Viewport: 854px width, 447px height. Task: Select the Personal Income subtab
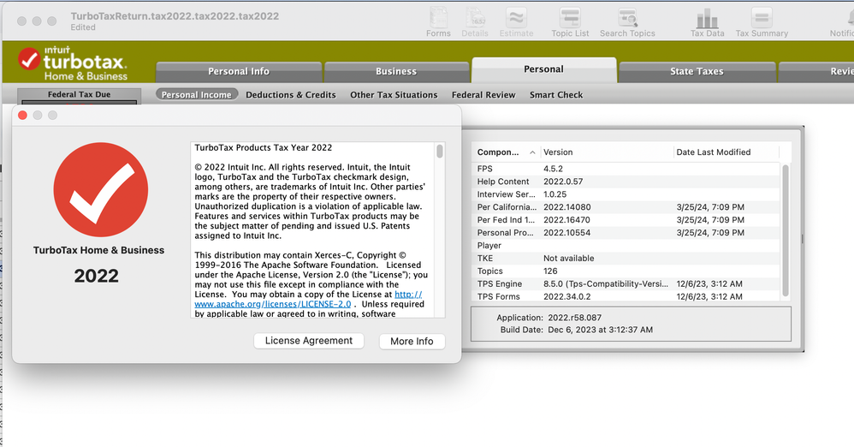[x=197, y=95]
